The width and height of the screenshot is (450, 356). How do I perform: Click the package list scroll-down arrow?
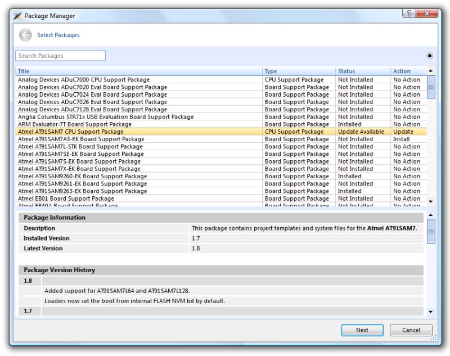pyautogui.click(x=430, y=202)
